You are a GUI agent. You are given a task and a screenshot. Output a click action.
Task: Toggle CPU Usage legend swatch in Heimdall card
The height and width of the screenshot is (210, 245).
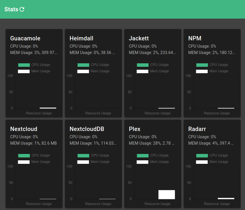(x=83, y=65)
